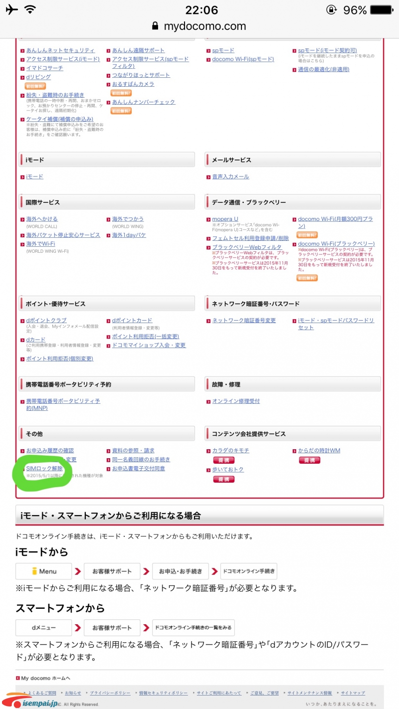Open つながりほっとサポート link
399x709 pixels.
[141, 75]
